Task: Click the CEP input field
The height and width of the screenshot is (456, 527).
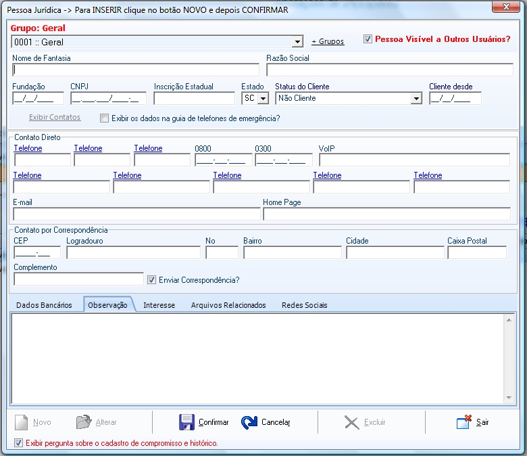Action: (37, 252)
